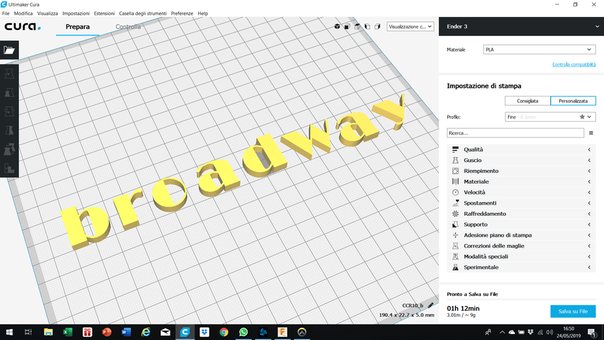The height and width of the screenshot is (340, 604).
Task: Open settings visibility hamburger menu
Action: (x=591, y=133)
